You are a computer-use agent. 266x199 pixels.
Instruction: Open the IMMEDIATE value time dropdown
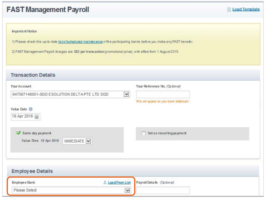click(x=77, y=141)
